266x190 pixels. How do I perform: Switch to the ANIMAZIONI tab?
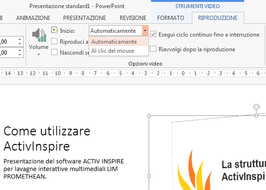(x=33, y=18)
